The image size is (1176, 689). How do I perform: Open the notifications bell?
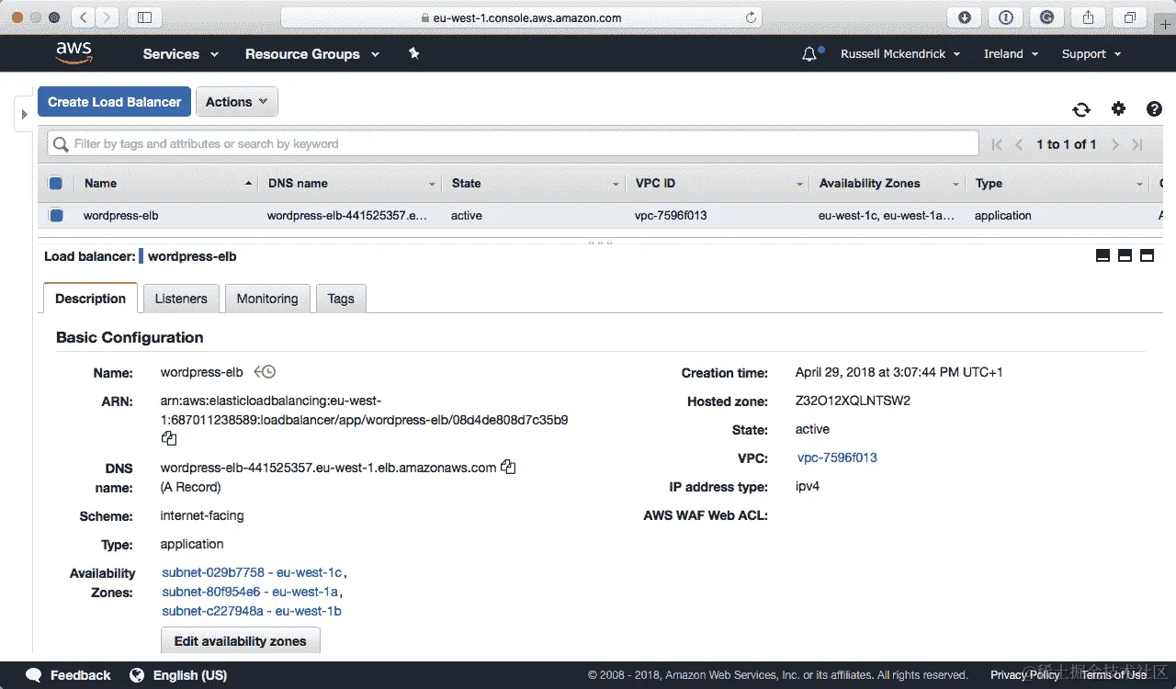pyautogui.click(x=809, y=54)
